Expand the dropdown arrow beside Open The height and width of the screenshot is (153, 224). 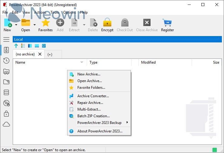(x=34, y=25)
